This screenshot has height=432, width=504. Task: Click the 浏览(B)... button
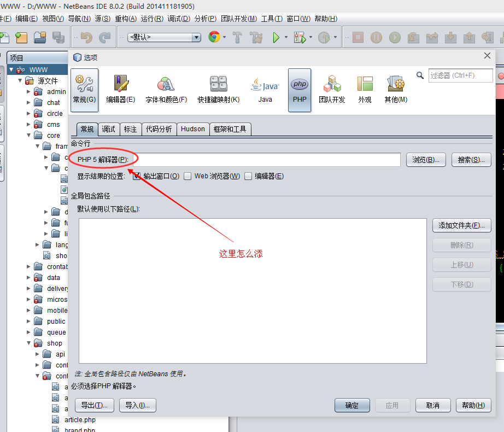[426, 160]
